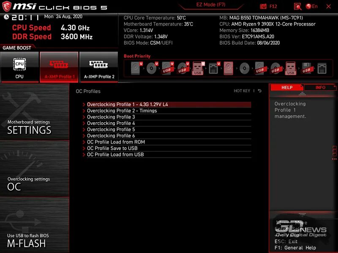Screen dimensions: 338x253
Task: Take a screenshot with the F12 camera icon
Action: (263, 6)
